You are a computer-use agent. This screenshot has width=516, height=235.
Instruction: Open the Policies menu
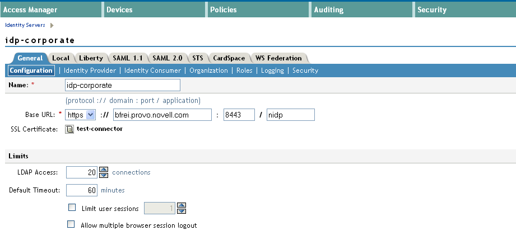click(223, 10)
